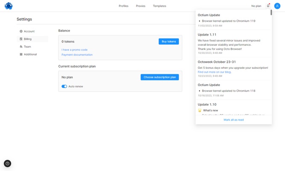Click Mark all as read
Screen dimensions: 285x171
(234, 120)
